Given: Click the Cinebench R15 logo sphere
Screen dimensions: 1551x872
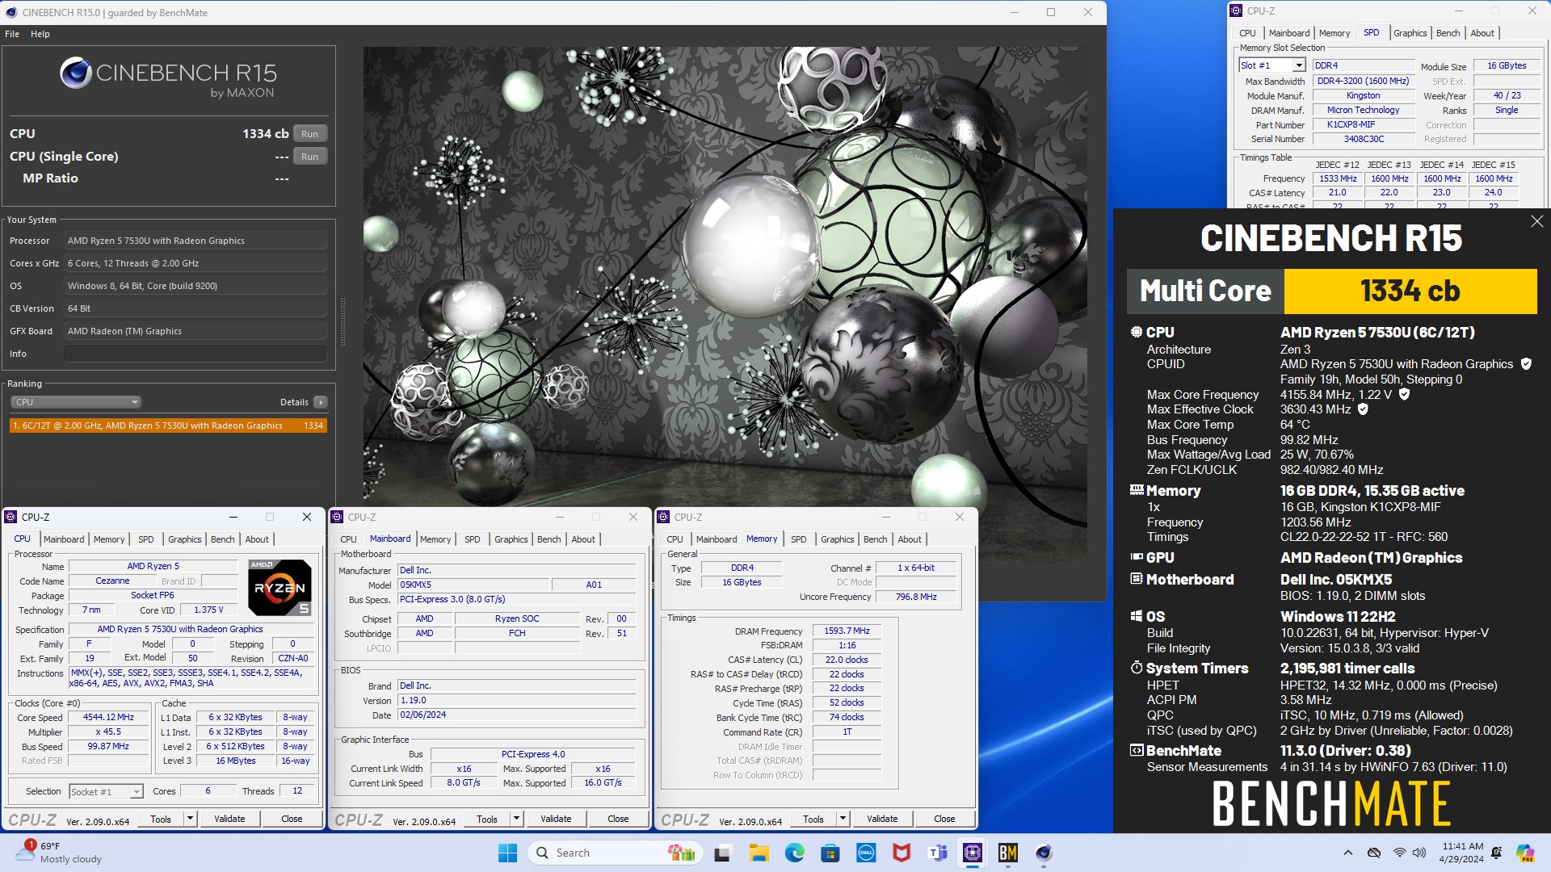Looking at the screenshot, I should 75,73.
